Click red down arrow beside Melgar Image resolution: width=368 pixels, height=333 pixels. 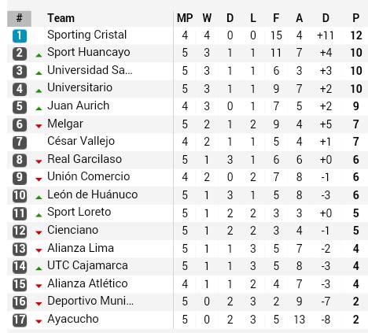point(39,126)
